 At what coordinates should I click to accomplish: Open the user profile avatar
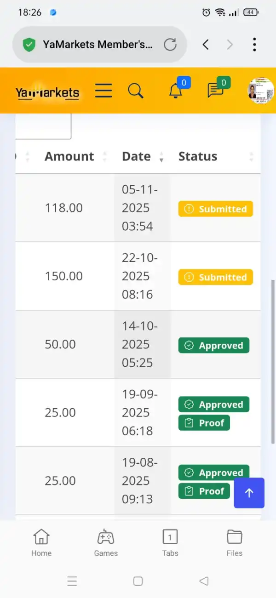(261, 91)
